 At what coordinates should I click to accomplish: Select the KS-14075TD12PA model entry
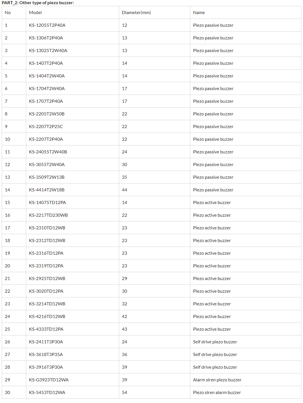tap(47, 203)
